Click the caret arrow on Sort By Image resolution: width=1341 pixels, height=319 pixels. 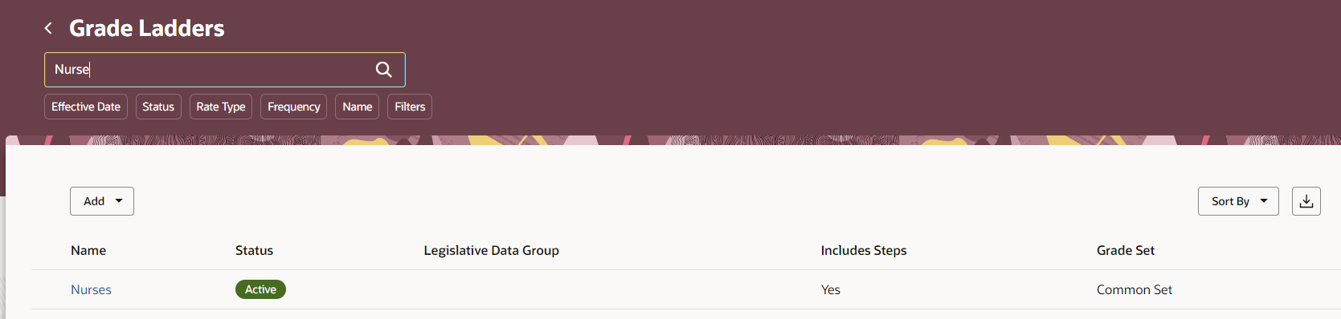1264,201
